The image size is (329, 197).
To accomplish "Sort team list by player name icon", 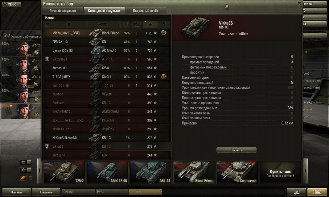I will (x=69, y=25).
